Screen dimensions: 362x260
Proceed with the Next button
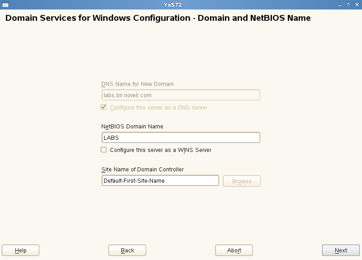click(x=341, y=250)
